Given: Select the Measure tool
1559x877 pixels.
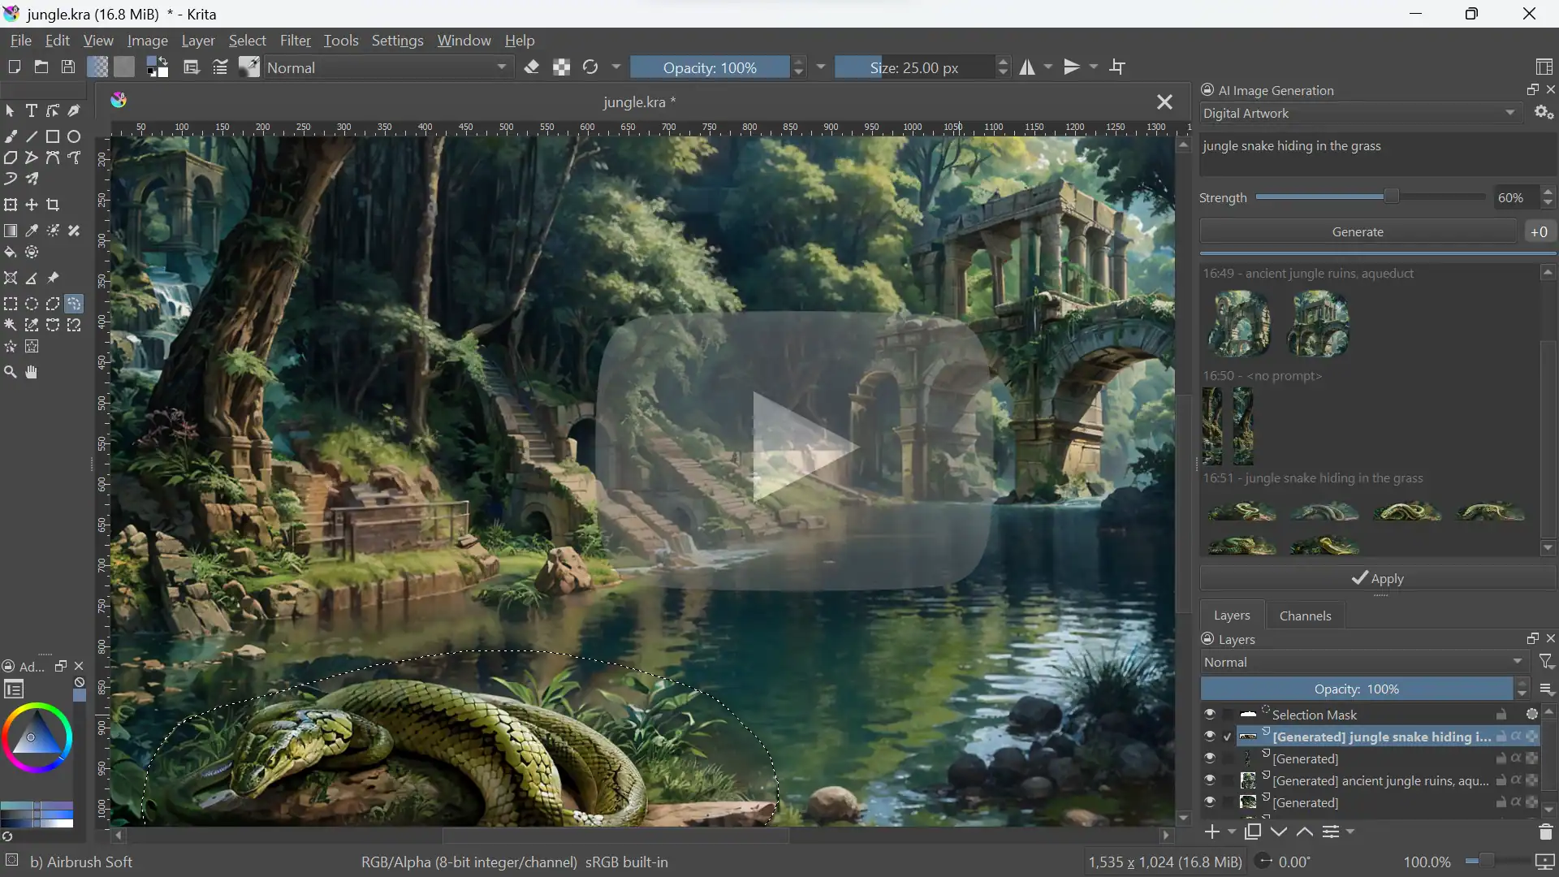Looking at the screenshot, I should (x=32, y=278).
